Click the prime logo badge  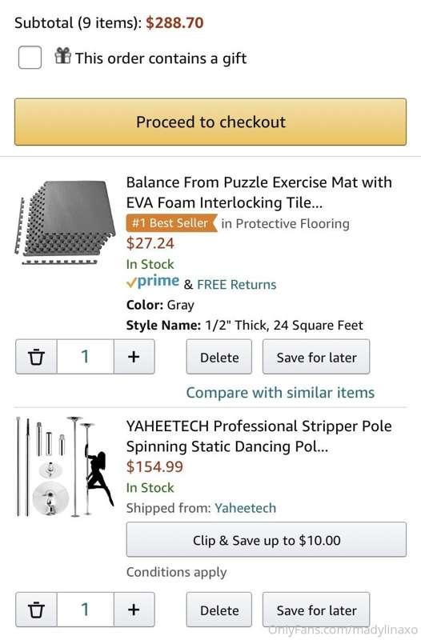pos(153,282)
